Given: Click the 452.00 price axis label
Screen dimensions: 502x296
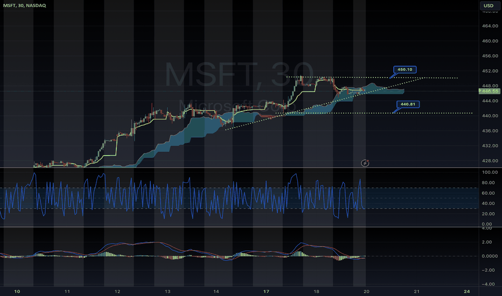Looking at the screenshot, I should [x=490, y=71].
